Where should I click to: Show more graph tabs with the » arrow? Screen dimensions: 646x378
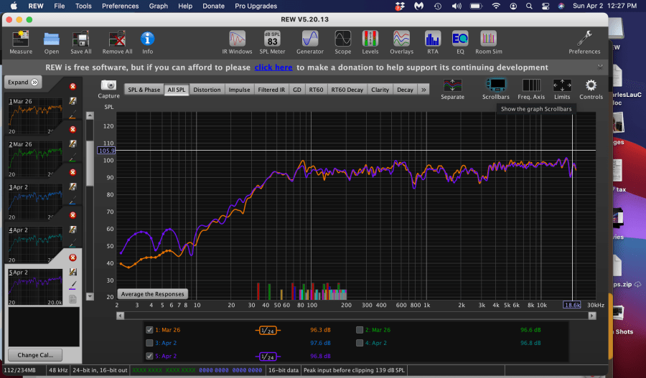click(x=423, y=90)
